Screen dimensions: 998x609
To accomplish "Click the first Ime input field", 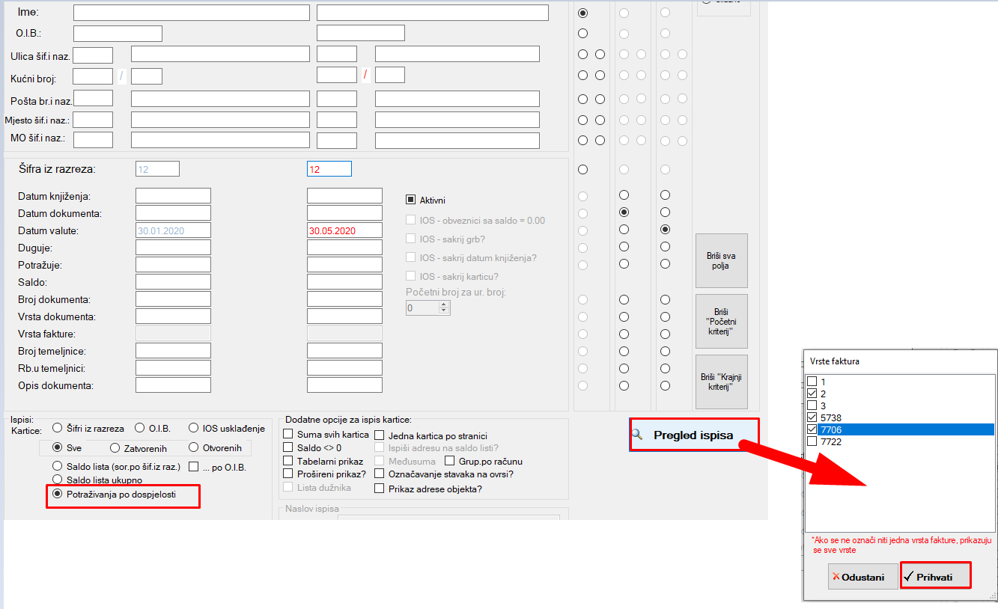I will 191,13.
